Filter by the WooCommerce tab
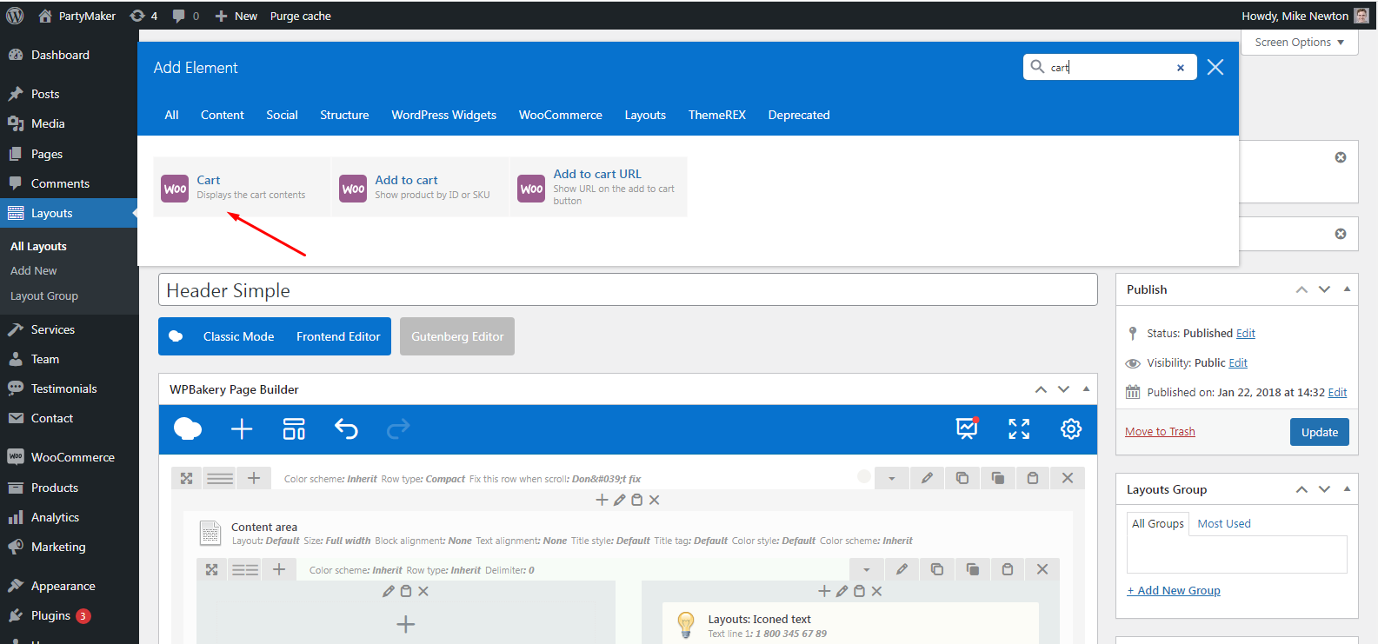Viewport: 1378px width, 644px height. [561, 115]
